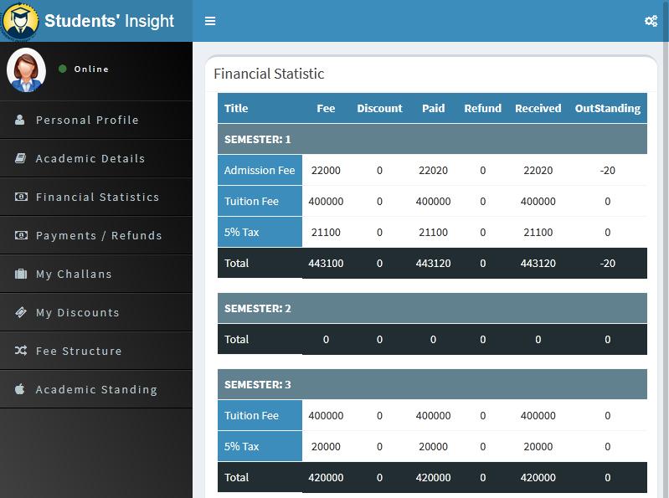Click the Fee Structure shuffle icon
This screenshot has width=669, height=498.
pos(21,351)
